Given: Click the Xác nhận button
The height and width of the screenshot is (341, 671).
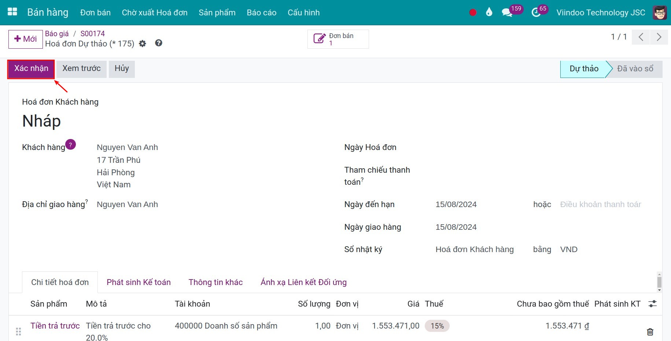Looking at the screenshot, I should (31, 68).
